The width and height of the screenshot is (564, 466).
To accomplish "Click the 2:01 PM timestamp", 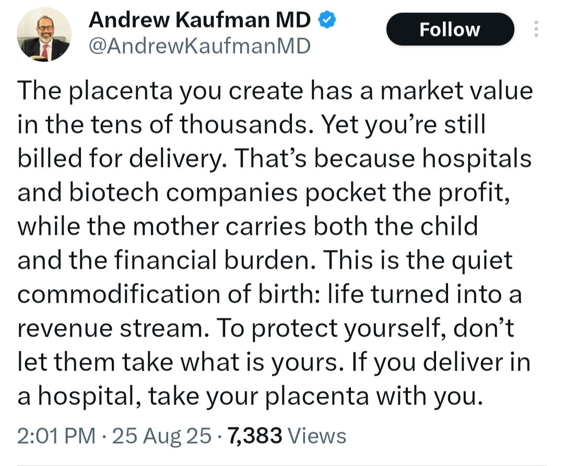I will (x=56, y=435).
